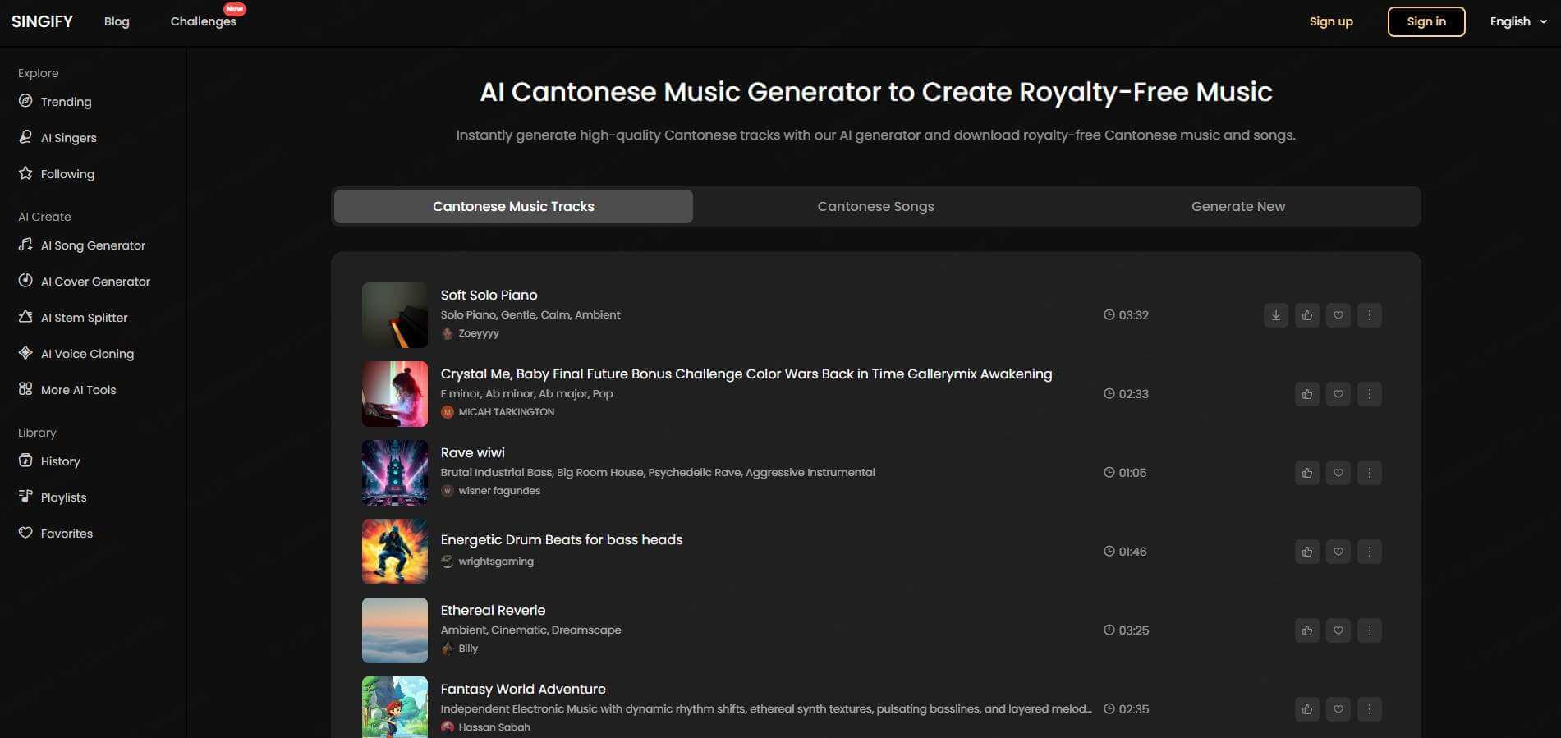1561x738 pixels.
Task: Click the Favorites heart icon in sidebar
Action: click(25, 533)
